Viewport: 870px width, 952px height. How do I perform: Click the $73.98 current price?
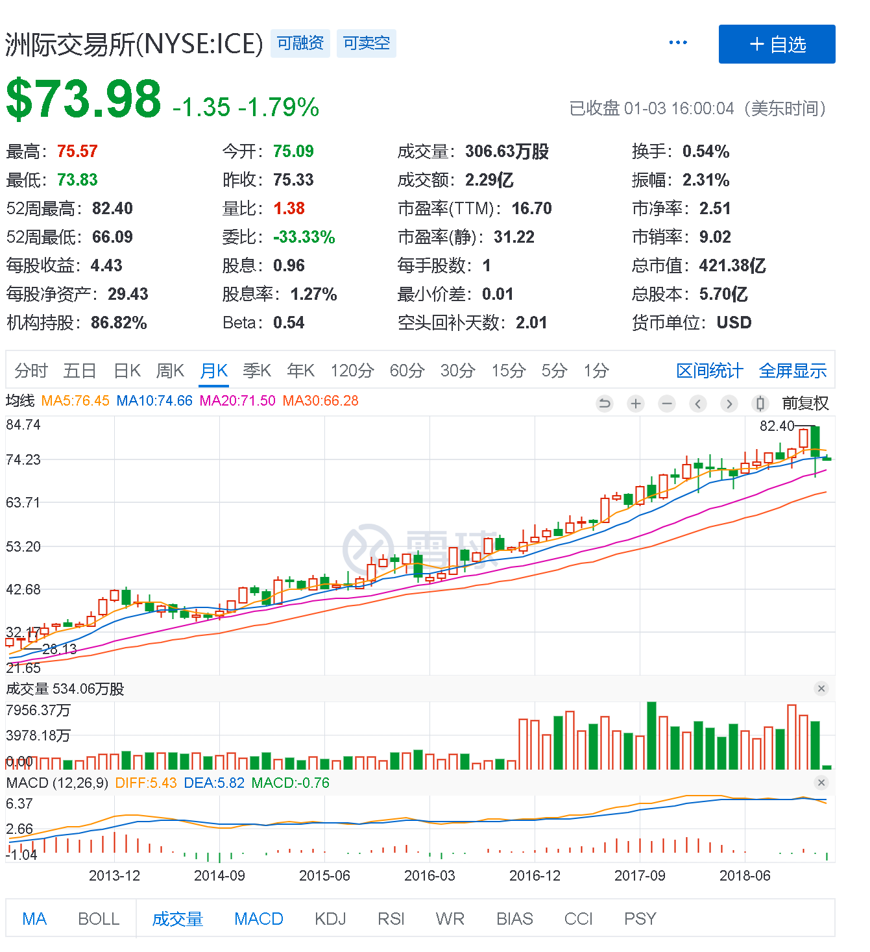[x=84, y=99]
